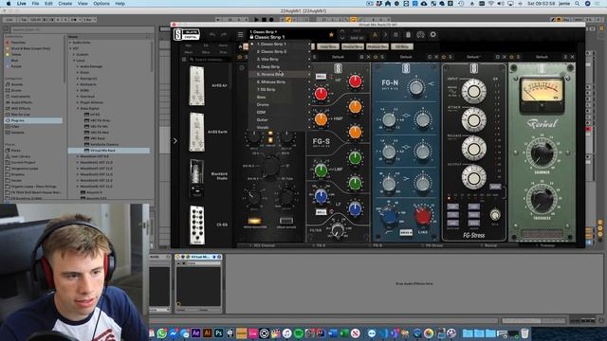Toggle the FG-S LF Bell switch
Image resolution: width=607 pixels, height=341 pixels.
click(321, 212)
